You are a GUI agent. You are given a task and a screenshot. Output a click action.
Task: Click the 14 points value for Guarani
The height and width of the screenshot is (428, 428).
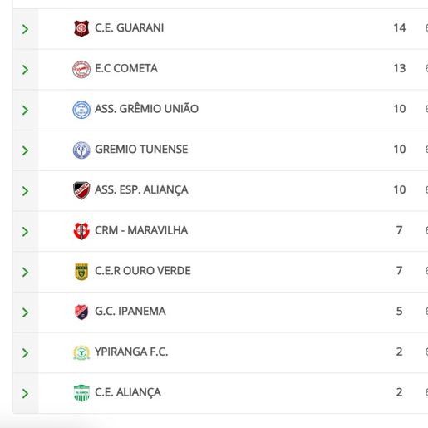[x=400, y=27]
